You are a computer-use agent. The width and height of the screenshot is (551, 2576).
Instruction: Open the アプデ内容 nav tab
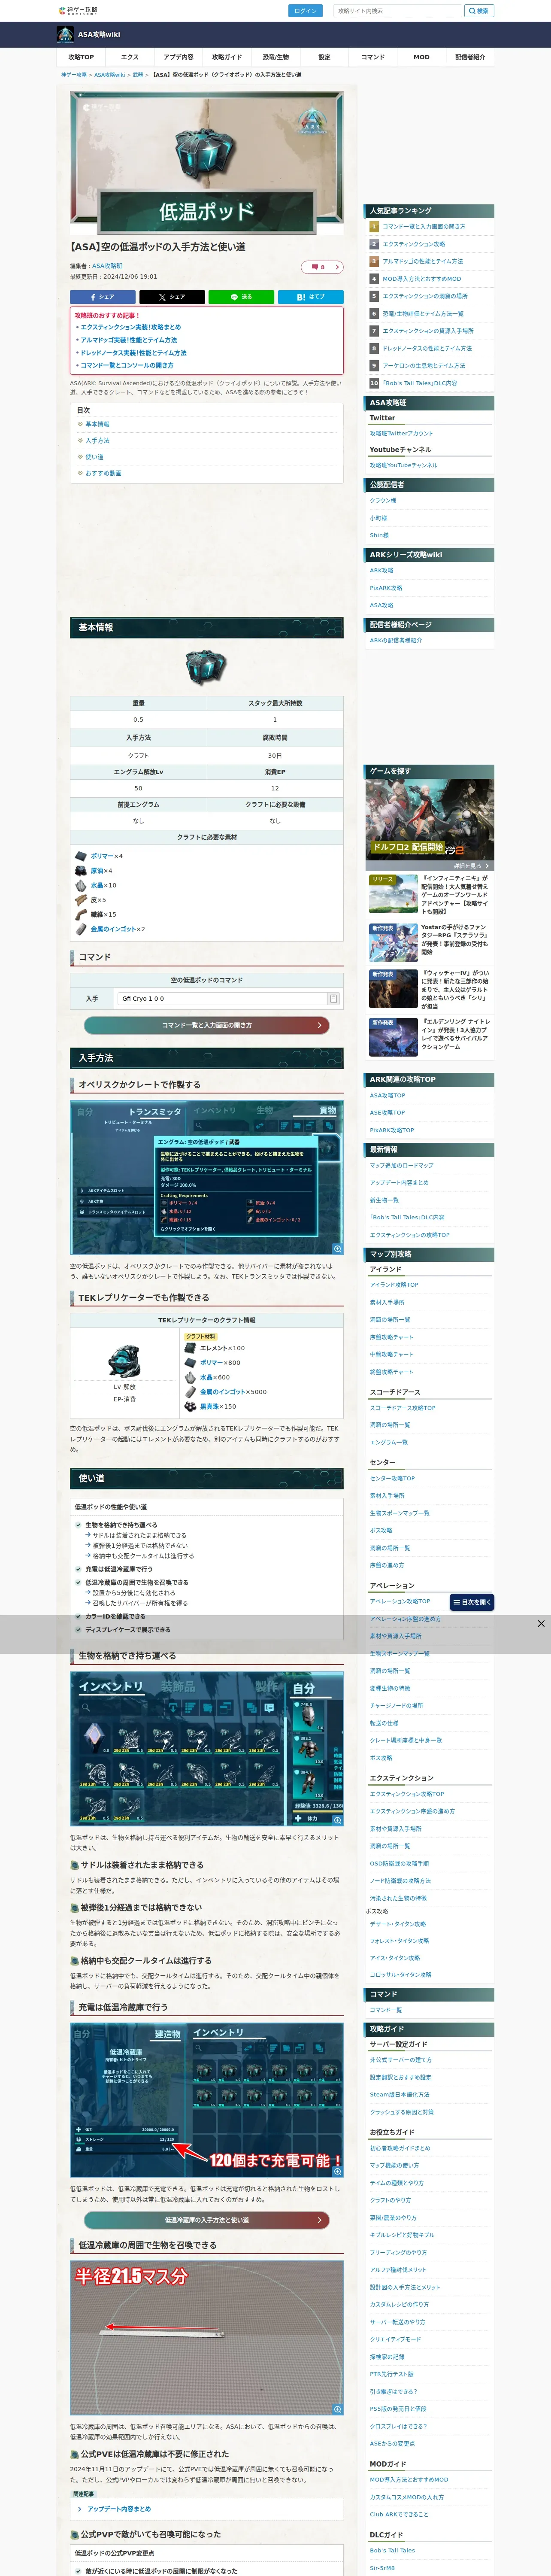(178, 57)
